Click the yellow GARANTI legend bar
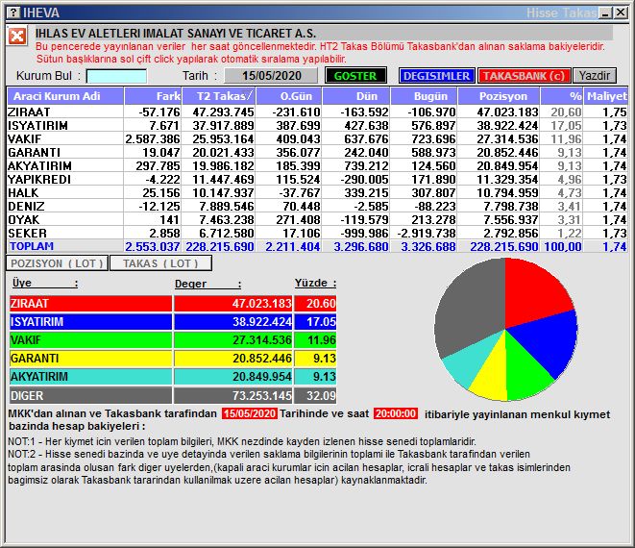The width and height of the screenshot is (635, 548). 90,359
